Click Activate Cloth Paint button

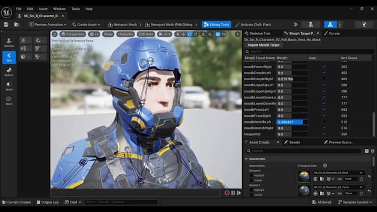(x=253, y=24)
